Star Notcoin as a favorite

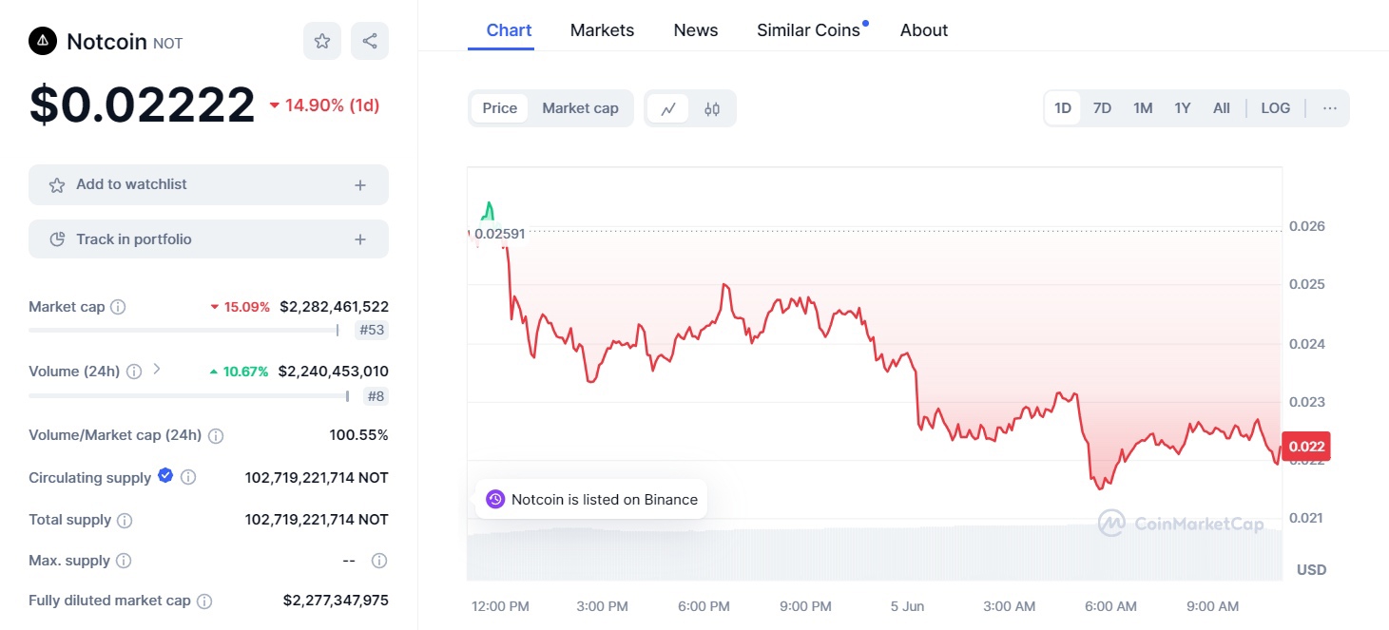[322, 41]
